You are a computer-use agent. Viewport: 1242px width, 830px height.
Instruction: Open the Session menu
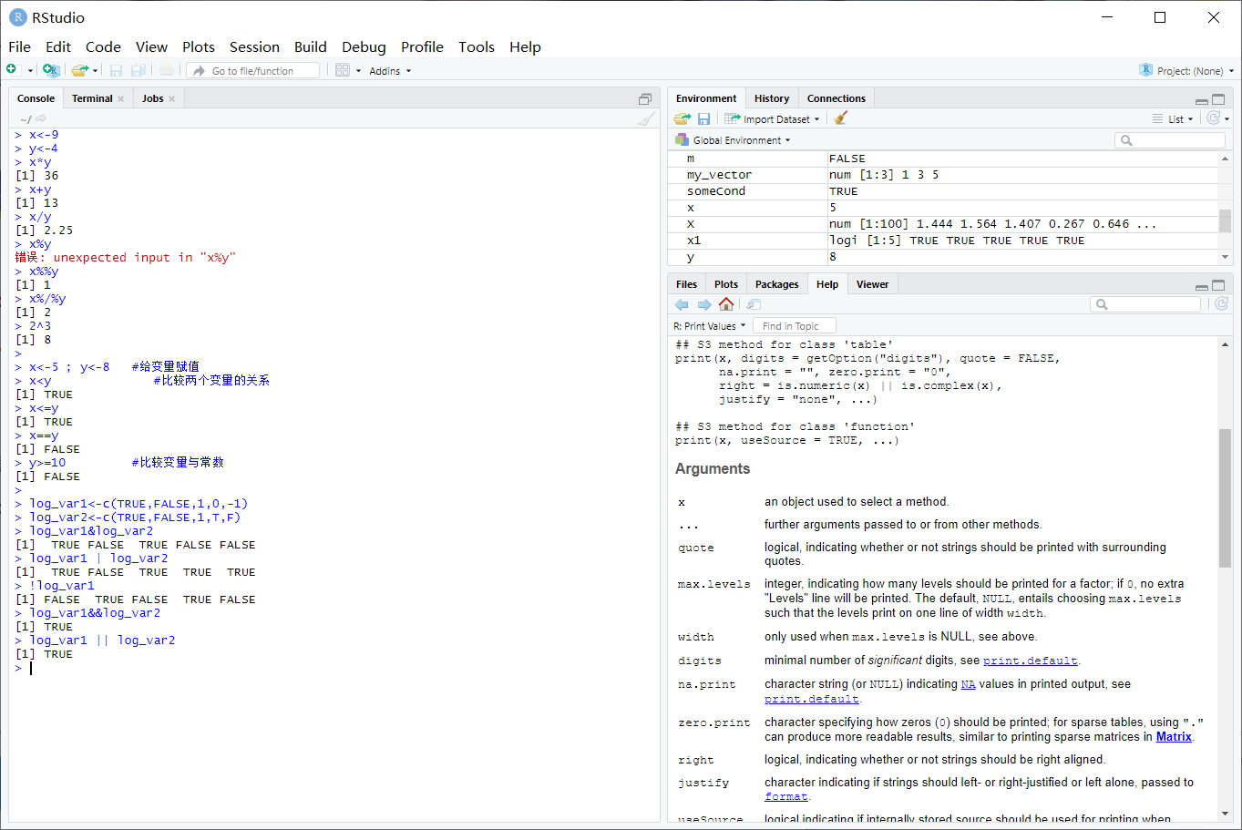point(254,47)
